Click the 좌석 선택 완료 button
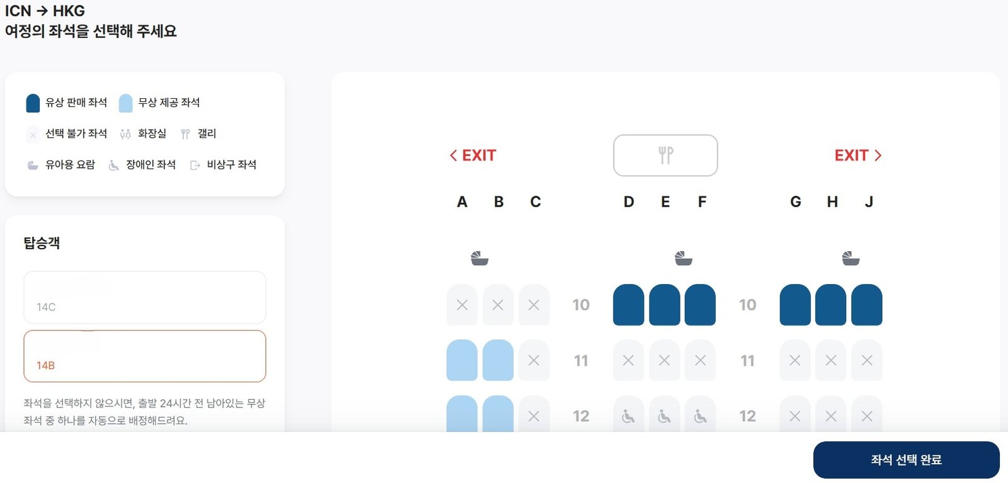This screenshot has width=1008, height=483. click(x=906, y=460)
